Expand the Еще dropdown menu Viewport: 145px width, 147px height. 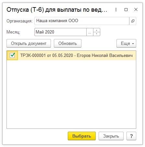click(x=126, y=43)
